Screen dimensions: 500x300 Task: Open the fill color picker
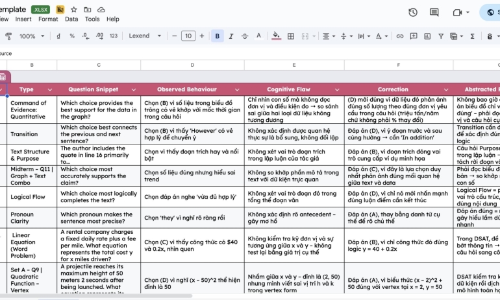tap(276, 36)
